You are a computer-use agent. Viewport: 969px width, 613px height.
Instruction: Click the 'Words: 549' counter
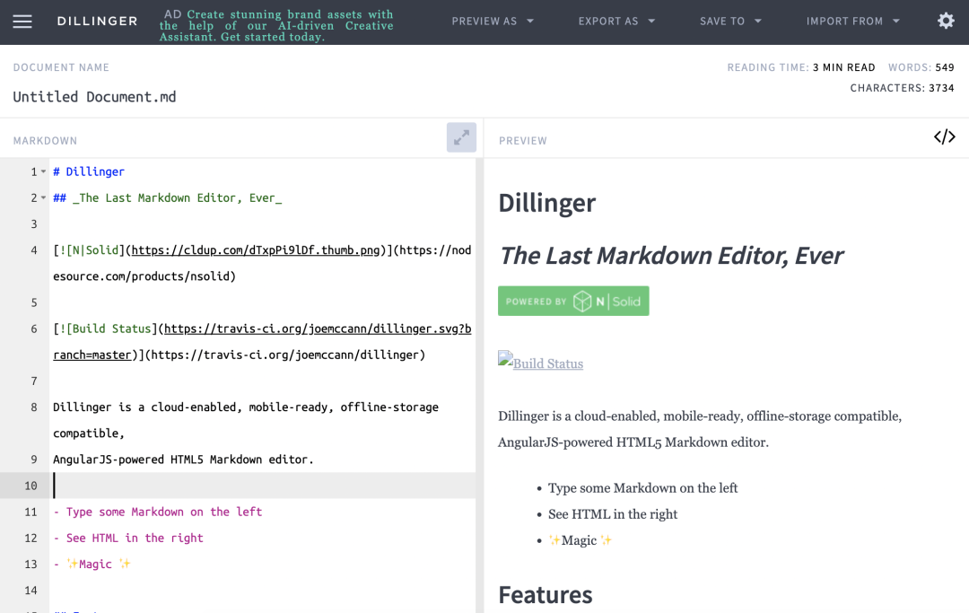pos(921,67)
